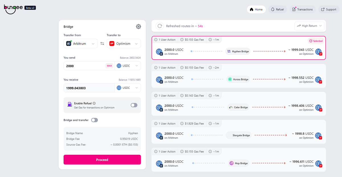The width and height of the screenshot is (342, 177).
Task: Open the Support link tab
Action: [x=329, y=9]
